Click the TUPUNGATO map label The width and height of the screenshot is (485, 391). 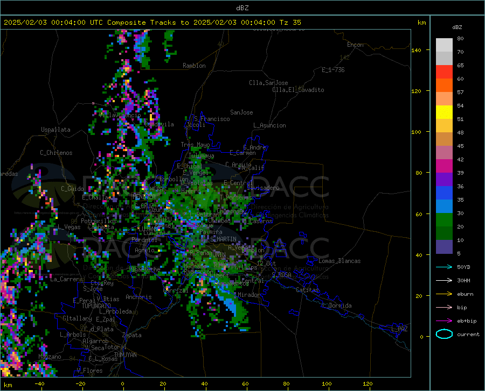point(96,306)
